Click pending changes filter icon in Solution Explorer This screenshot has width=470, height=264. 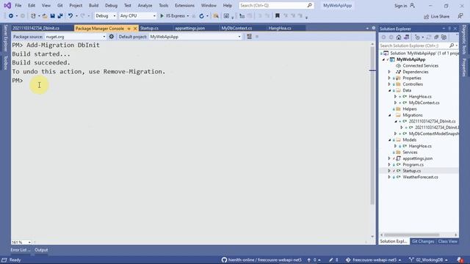click(417, 37)
